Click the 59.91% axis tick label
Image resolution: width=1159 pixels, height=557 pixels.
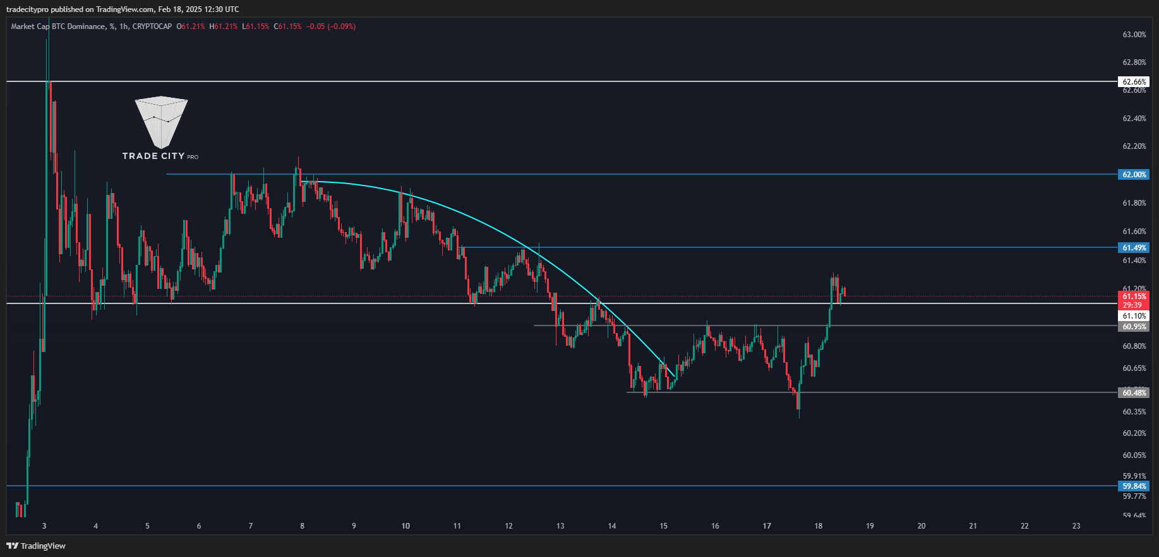[1134, 476]
